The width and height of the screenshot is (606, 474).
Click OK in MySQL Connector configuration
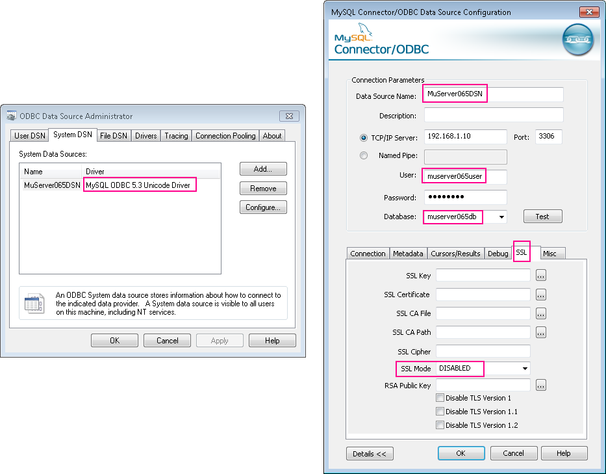click(x=461, y=453)
